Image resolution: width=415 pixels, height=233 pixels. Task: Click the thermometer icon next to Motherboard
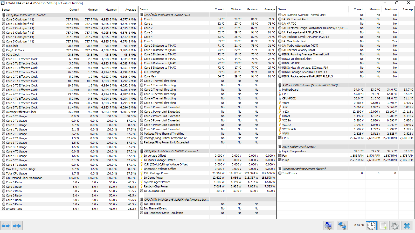[x=280, y=90]
